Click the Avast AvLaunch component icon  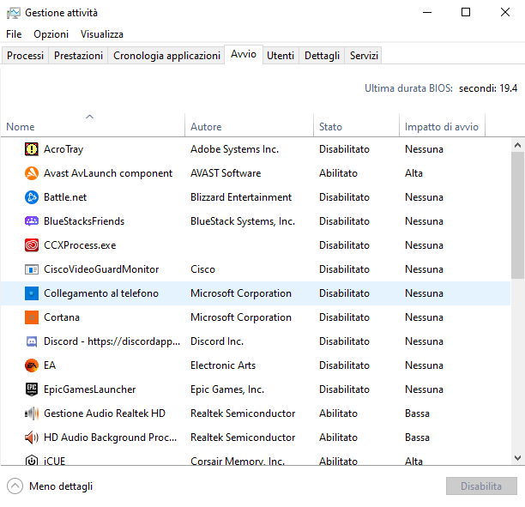(x=32, y=173)
